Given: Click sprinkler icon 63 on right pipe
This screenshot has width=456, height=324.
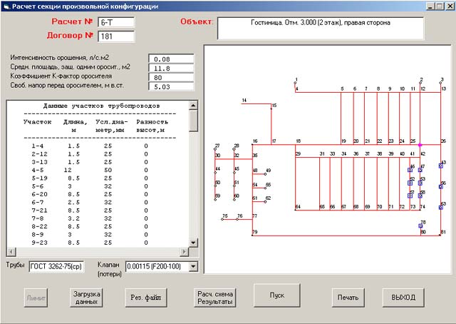Looking at the screenshot, I should click(442, 207).
